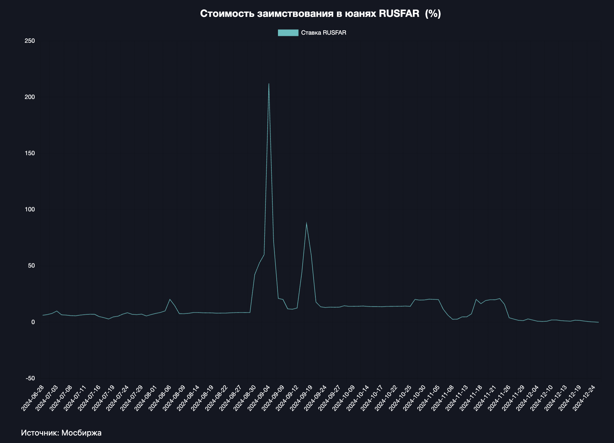Screen dimensions: 614x443
Task: Click the chart title Стоимость заимствования в юанях
Action: click(x=320, y=14)
